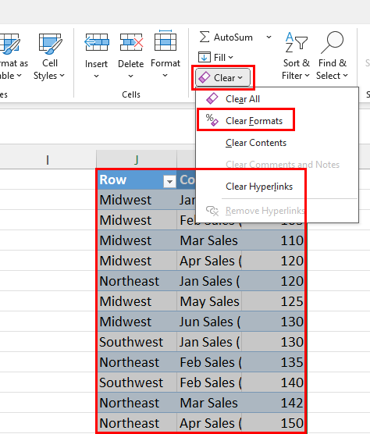Expand the Insert dropdown chevron
The height and width of the screenshot is (434, 370).
96,76
